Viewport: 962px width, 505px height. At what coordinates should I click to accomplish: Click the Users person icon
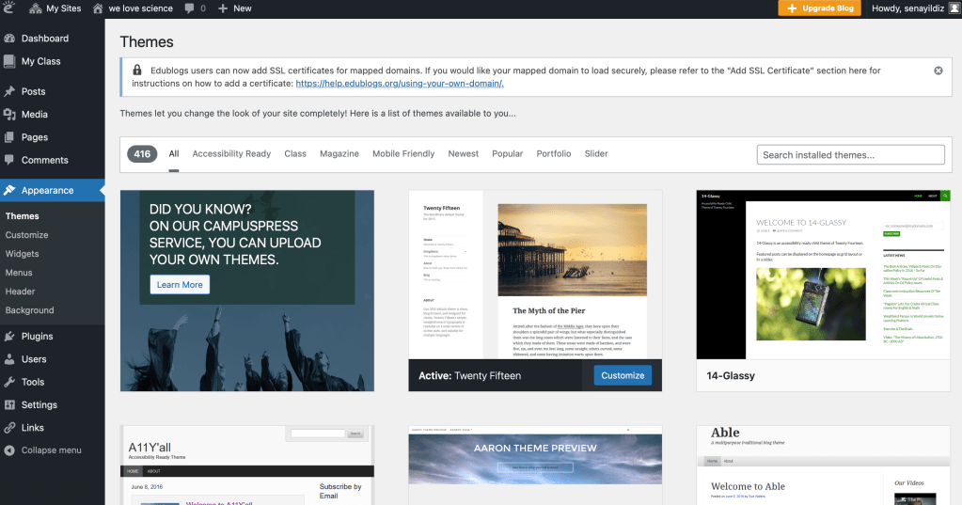9,359
